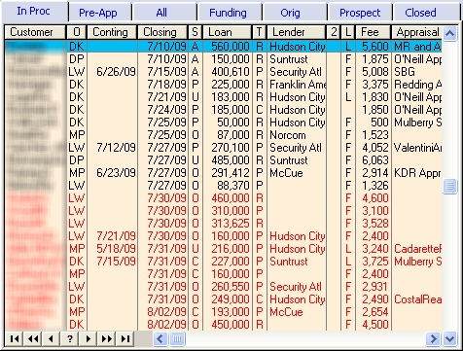Select the 7/15/09 closing date
Viewport: 463px width, 351px height.
pos(162,72)
